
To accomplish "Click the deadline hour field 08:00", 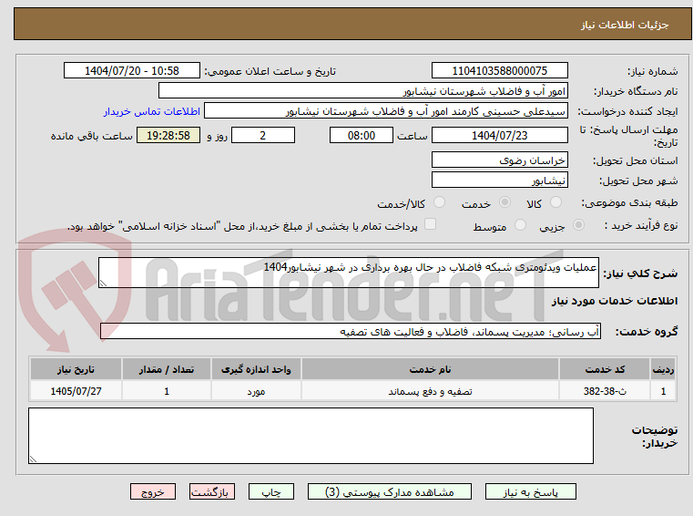I will pyautogui.click(x=362, y=135).
